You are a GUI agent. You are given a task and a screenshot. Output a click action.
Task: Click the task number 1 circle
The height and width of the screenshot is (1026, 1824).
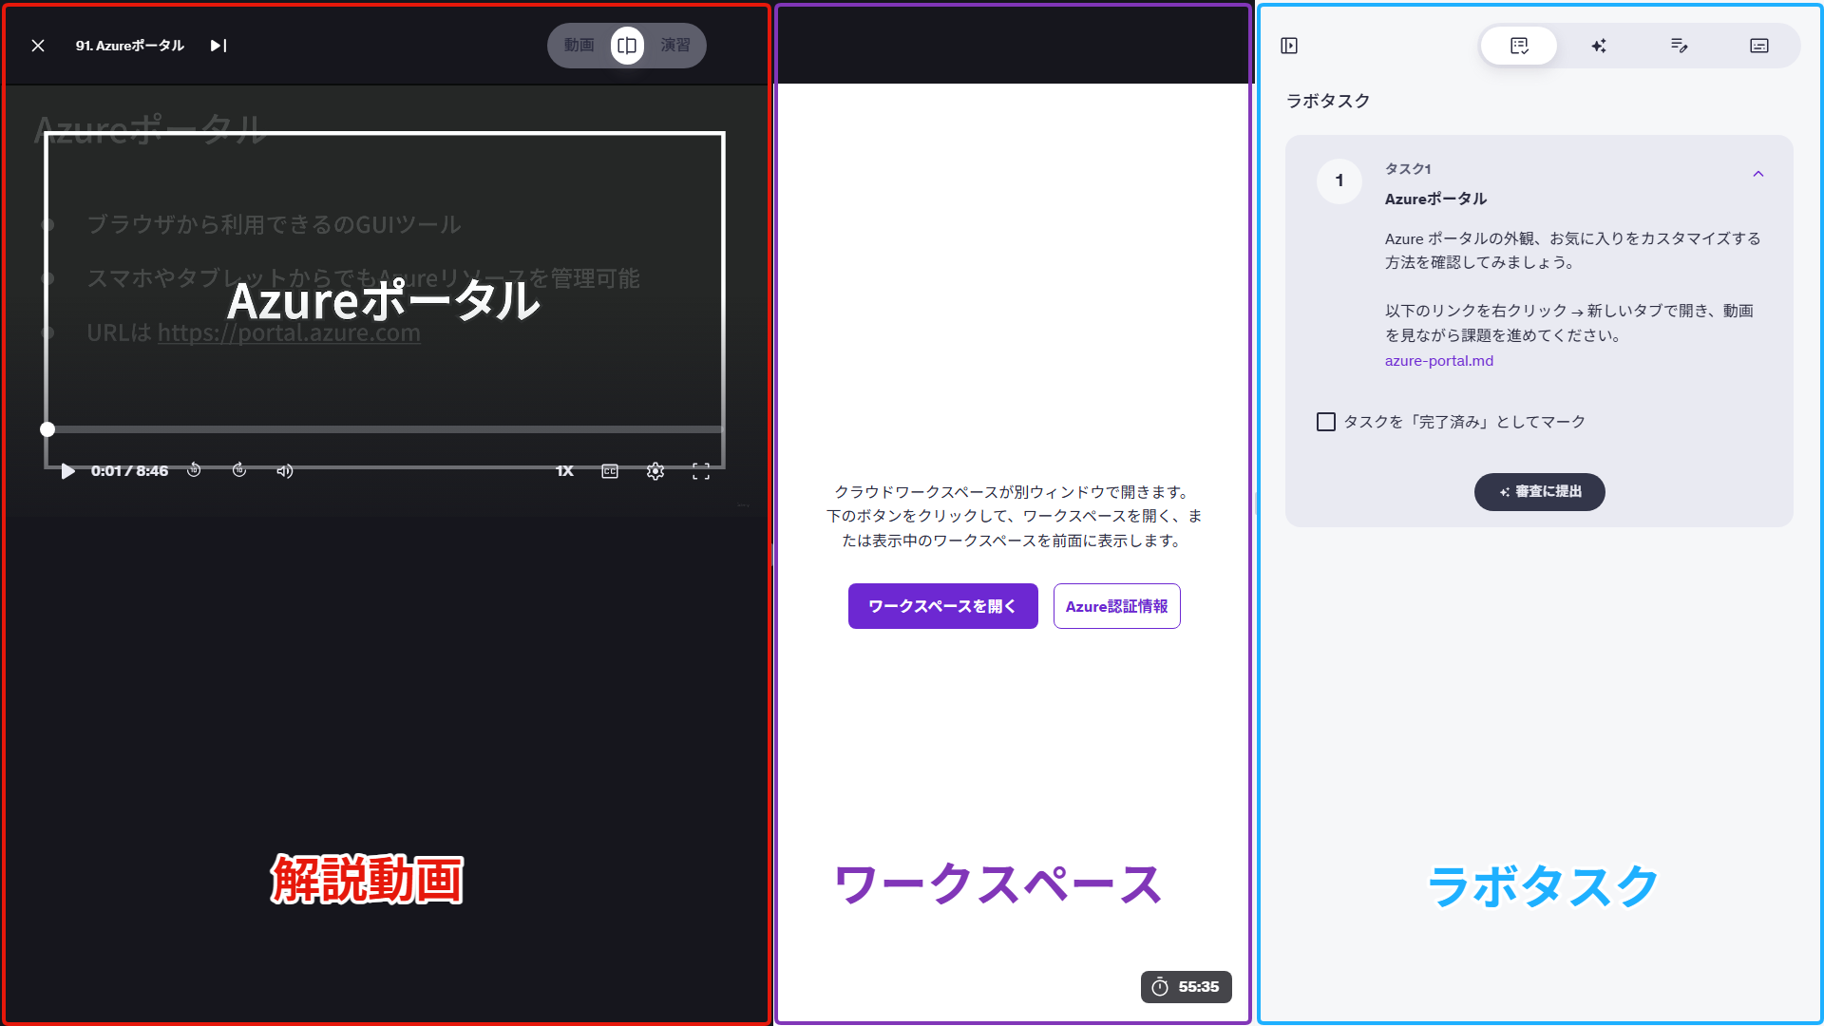(x=1339, y=180)
